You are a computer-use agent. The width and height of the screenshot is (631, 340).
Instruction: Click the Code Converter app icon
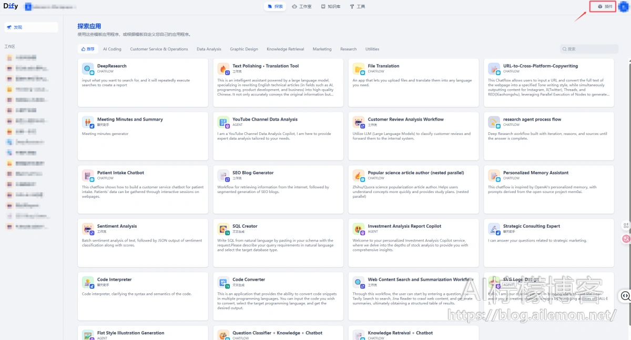coord(223,283)
